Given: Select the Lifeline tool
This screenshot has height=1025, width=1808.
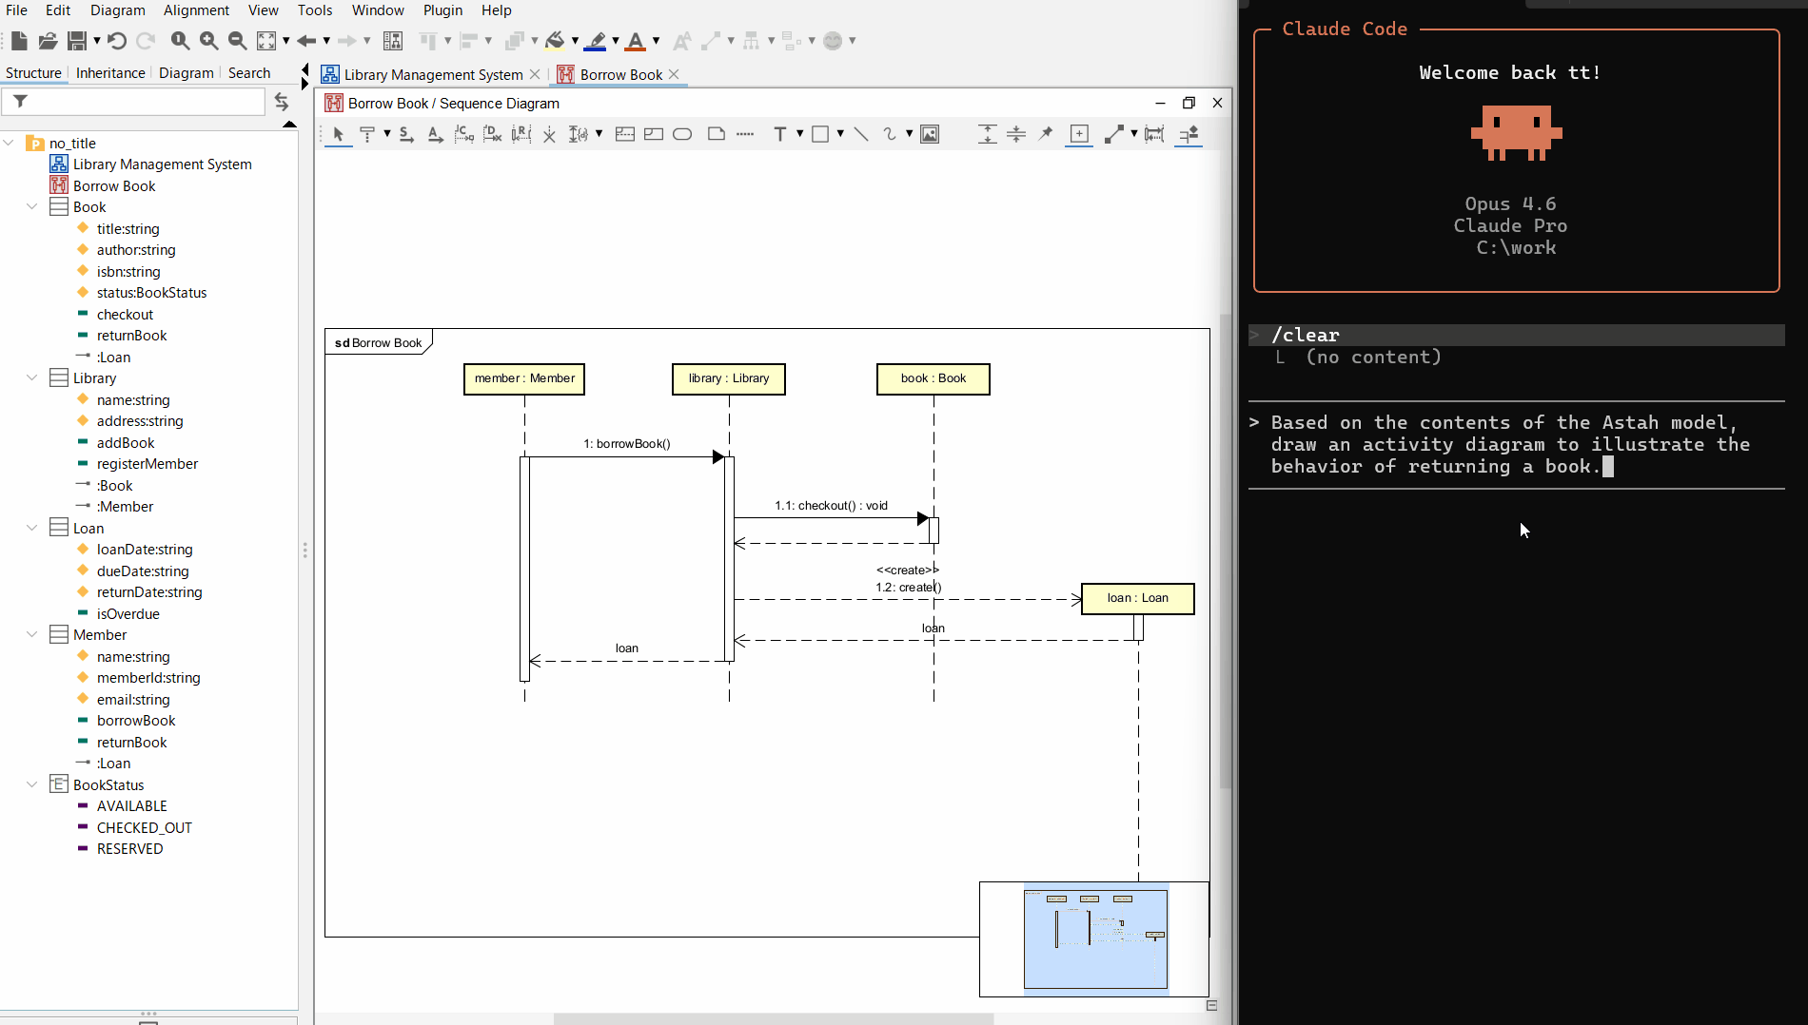Looking at the screenshot, I should tap(369, 134).
